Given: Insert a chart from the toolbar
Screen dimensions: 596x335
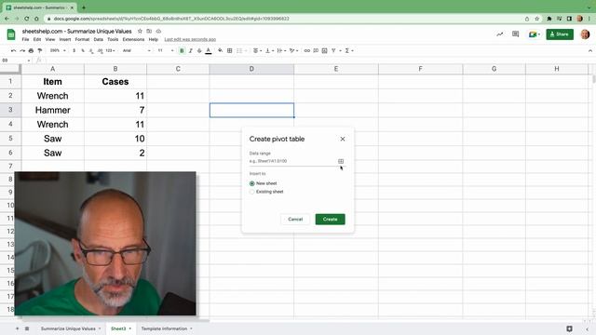Looking at the screenshot, I should pos(324,50).
